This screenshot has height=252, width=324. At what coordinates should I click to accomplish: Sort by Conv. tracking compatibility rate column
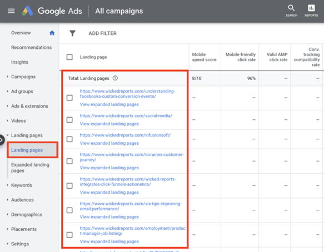click(x=307, y=57)
